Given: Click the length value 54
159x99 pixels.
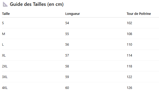Looking at the screenshot, I should pyautogui.click(x=67, y=23).
